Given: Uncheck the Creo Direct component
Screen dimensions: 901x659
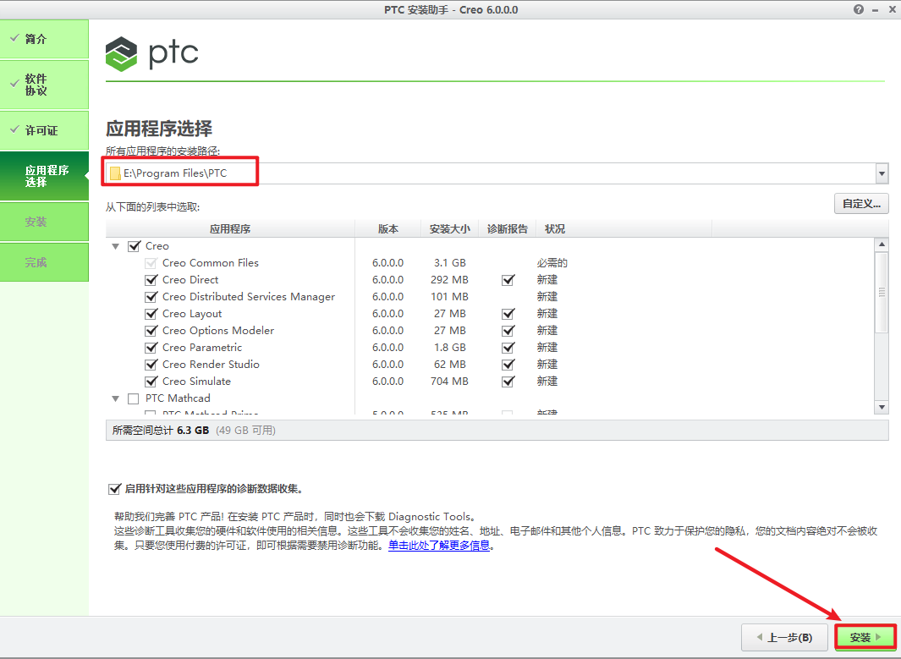Looking at the screenshot, I should (151, 279).
